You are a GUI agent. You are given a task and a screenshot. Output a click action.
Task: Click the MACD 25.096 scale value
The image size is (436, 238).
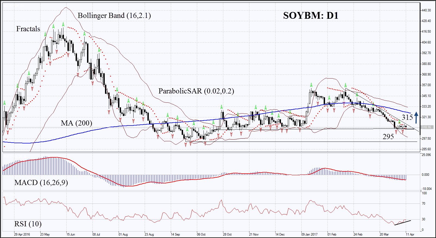(426, 155)
